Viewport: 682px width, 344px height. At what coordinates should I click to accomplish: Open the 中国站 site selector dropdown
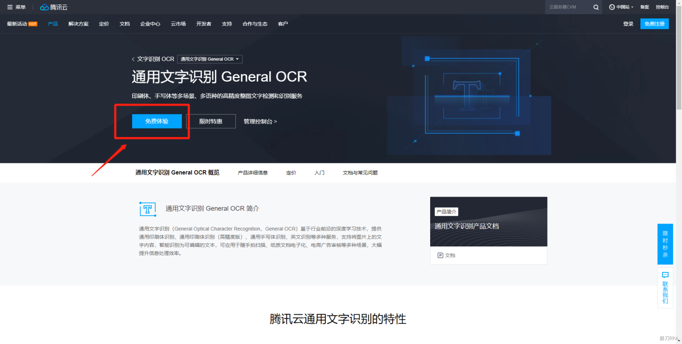621,7
